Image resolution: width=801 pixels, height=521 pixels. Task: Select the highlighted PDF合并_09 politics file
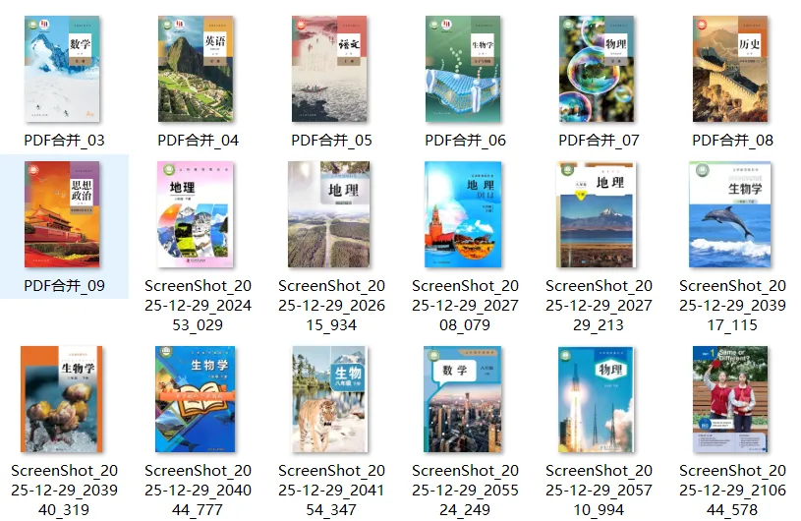pos(64,226)
